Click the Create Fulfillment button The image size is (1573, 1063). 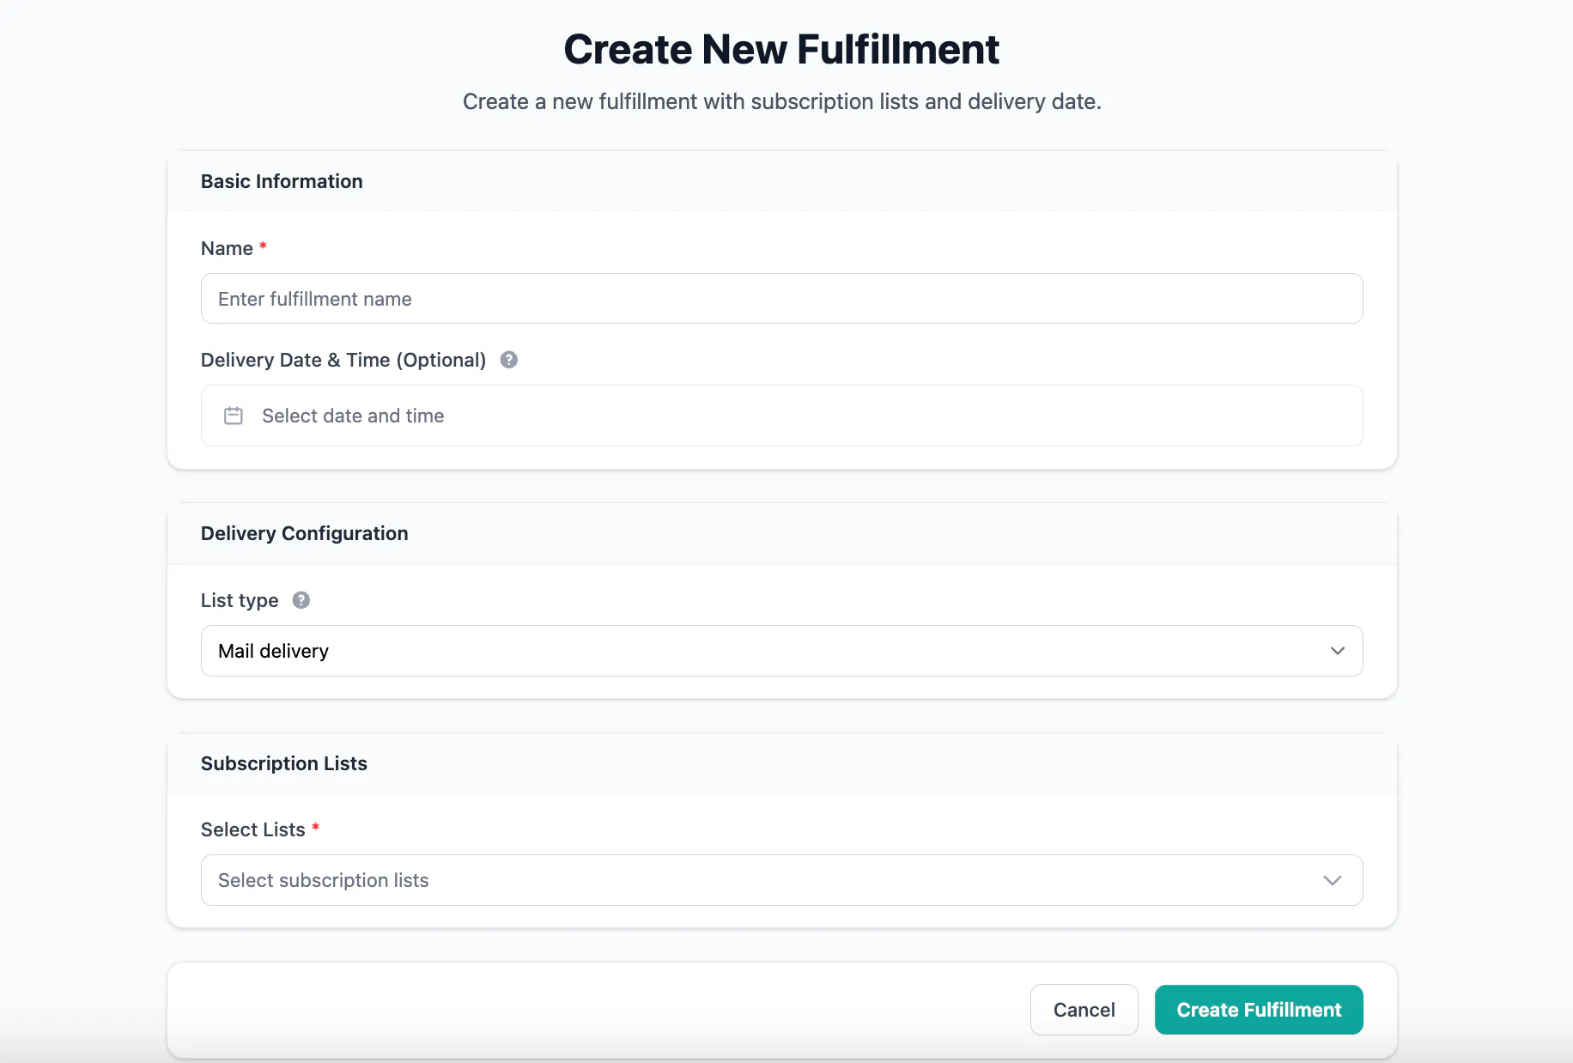coord(1259,1010)
